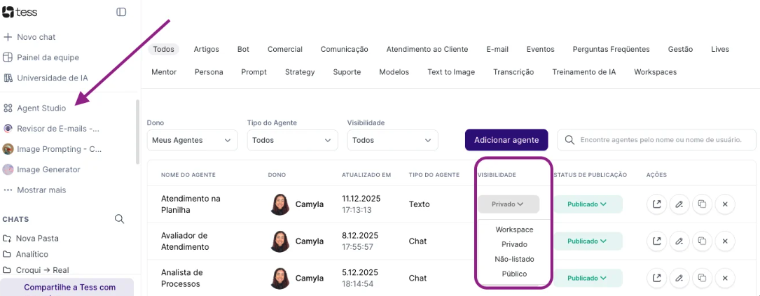Choose Público visibility option
The height and width of the screenshot is (296, 760).
click(514, 274)
